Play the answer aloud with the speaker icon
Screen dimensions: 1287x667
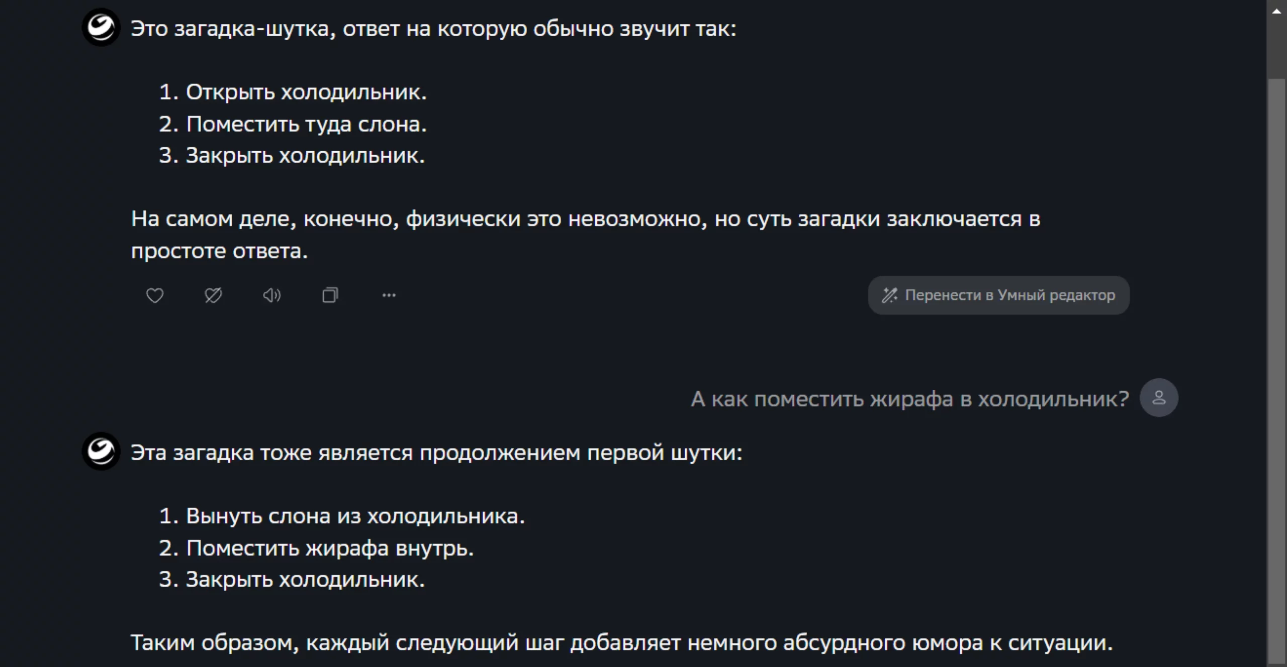[271, 295]
